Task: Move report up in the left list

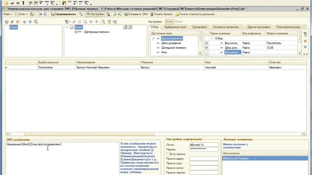Action: (24, 22)
